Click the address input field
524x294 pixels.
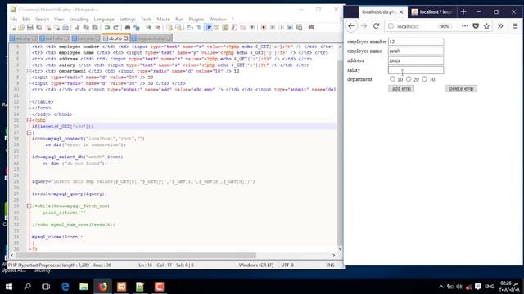click(416, 60)
